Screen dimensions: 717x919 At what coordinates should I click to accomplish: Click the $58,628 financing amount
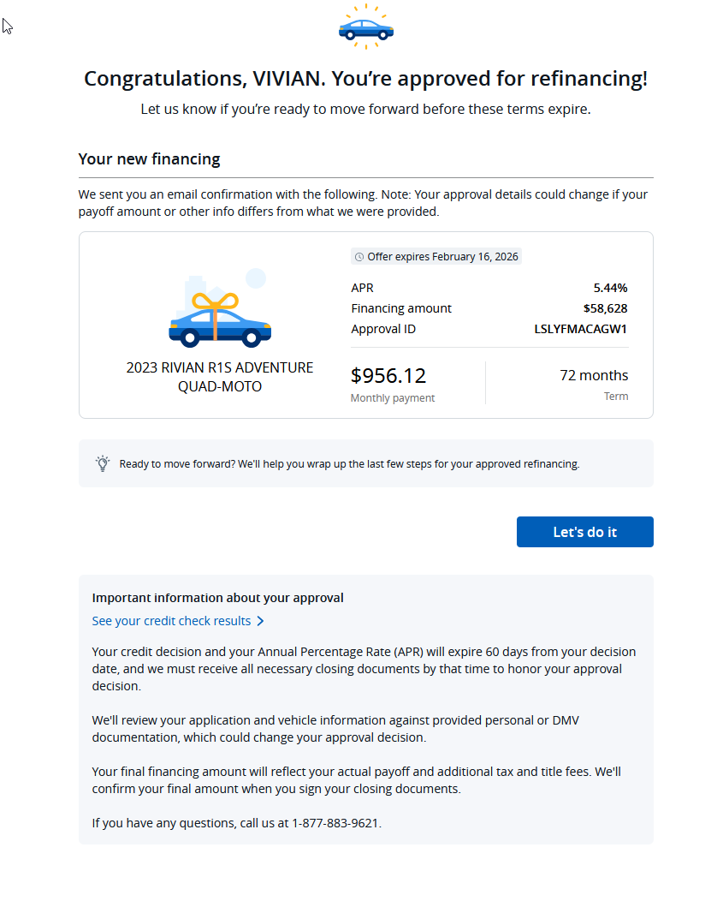(605, 308)
